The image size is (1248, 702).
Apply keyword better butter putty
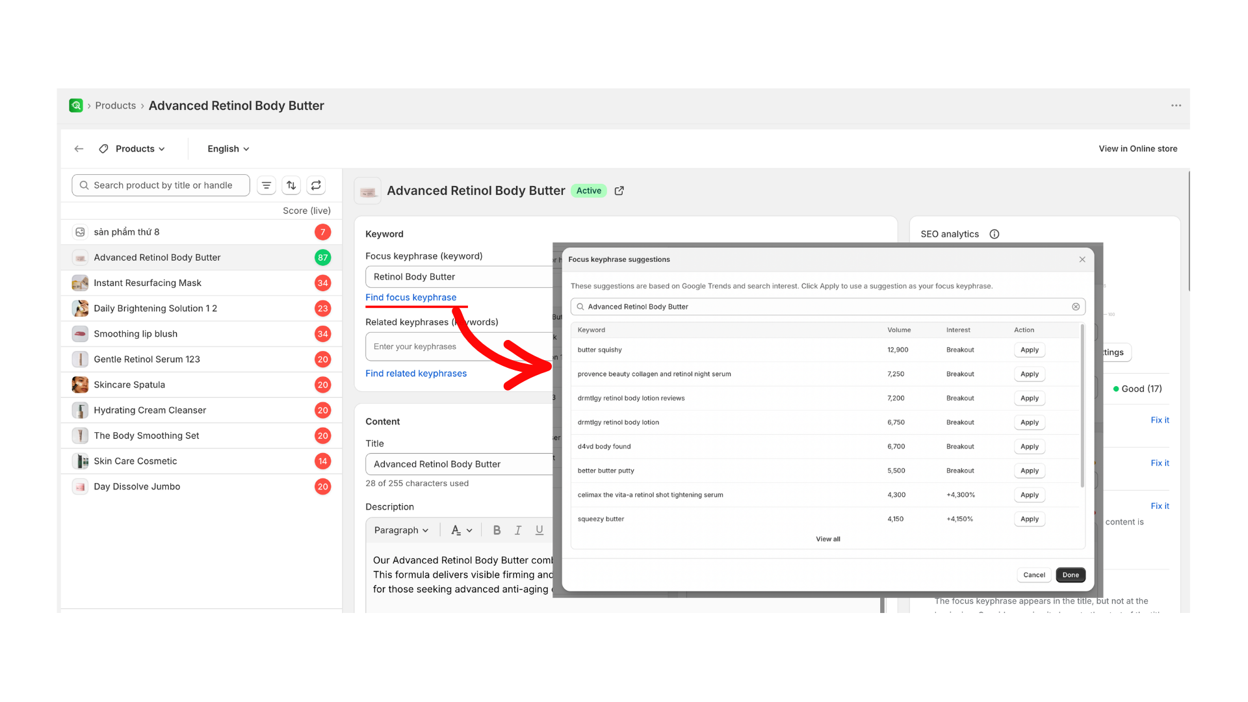point(1029,471)
